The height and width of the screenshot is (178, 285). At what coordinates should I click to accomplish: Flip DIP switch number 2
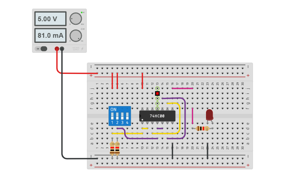click(117, 116)
